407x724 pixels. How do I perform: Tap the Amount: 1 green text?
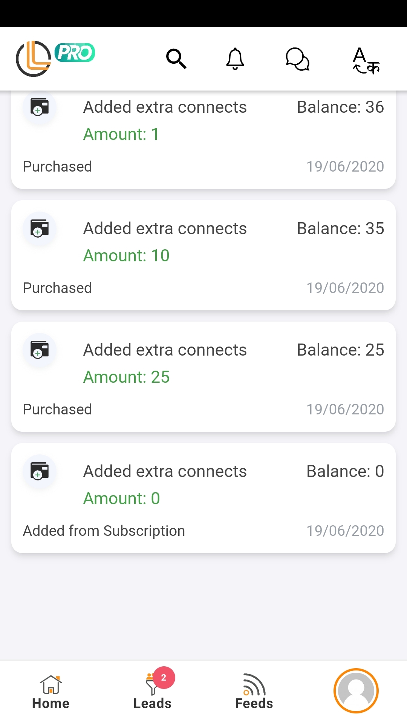click(121, 134)
